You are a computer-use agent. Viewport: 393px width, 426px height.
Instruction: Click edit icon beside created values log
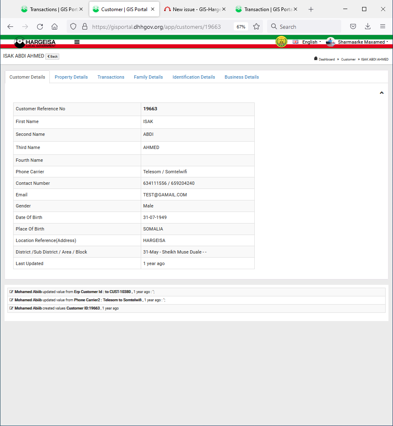(12, 308)
